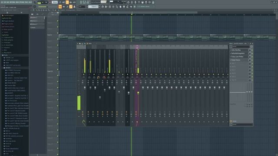Image resolution: width=278 pixels, height=156 pixels.
Task: Click the Play transport button
Action: tap(43, 2)
